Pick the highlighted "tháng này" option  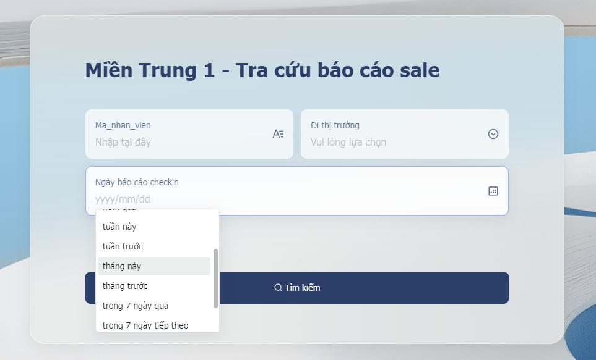pyautogui.click(x=154, y=266)
